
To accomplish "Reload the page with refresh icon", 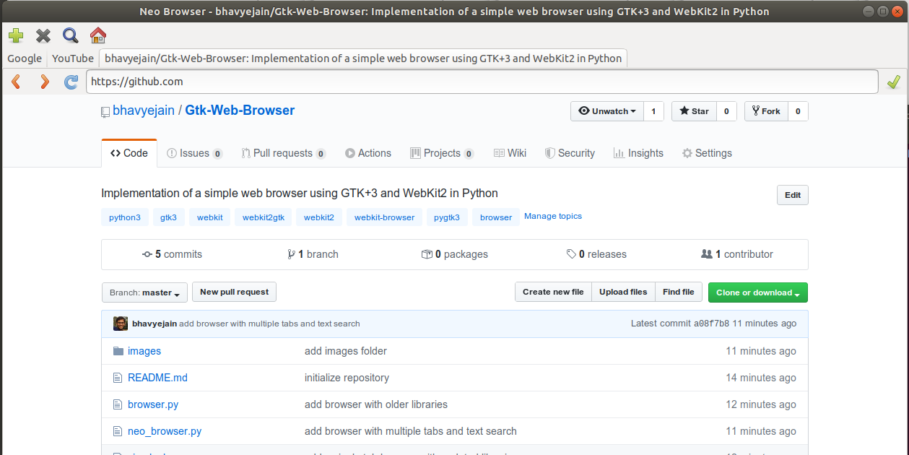I will pos(71,82).
